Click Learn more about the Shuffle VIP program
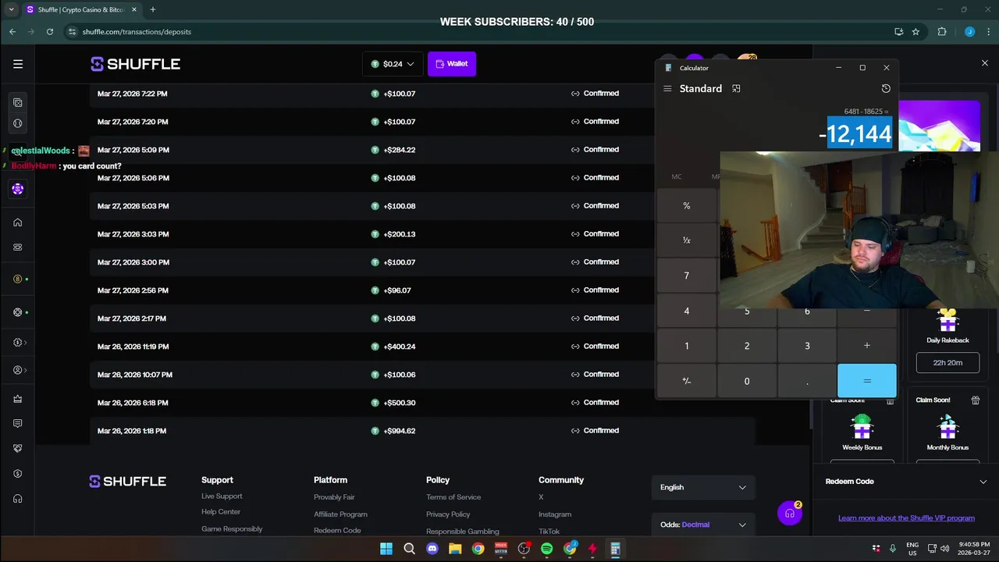This screenshot has height=562, width=999. pyautogui.click(x=906, y=518)
